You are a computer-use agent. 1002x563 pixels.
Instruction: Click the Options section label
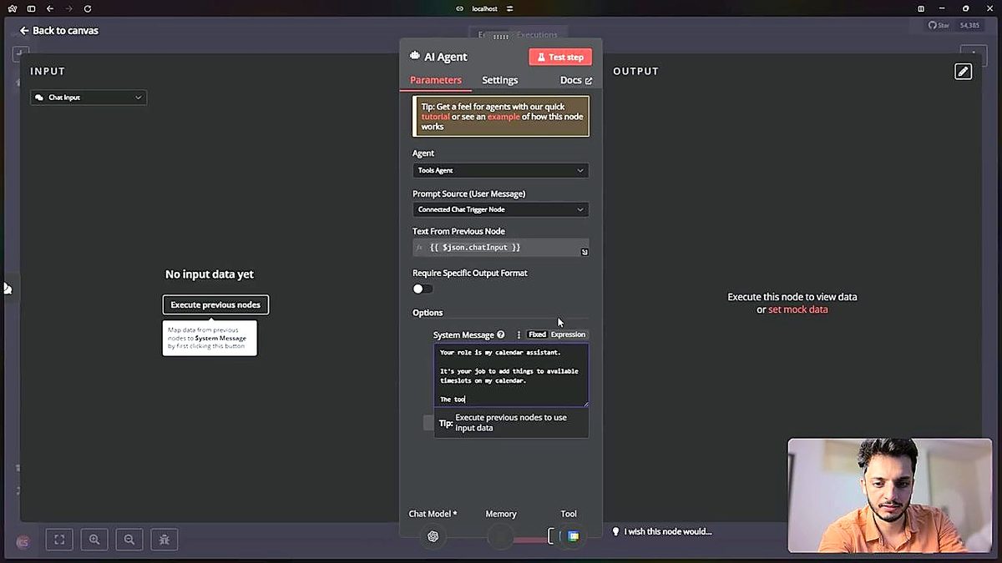tap(428, 313)
